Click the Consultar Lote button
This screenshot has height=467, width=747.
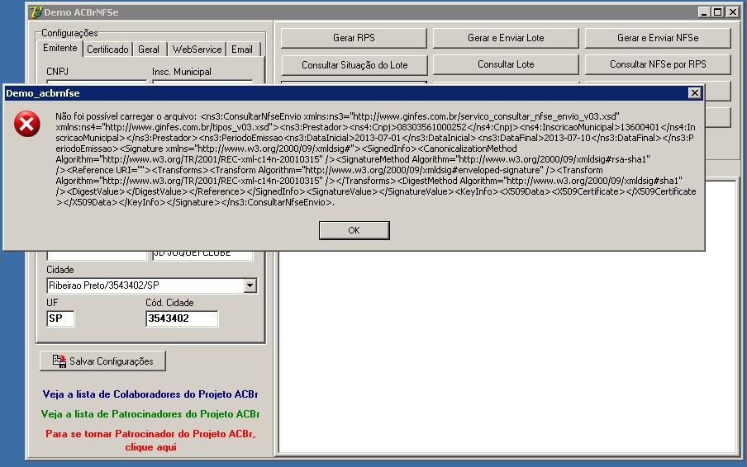pyautogui.click(x=506, y=64)
